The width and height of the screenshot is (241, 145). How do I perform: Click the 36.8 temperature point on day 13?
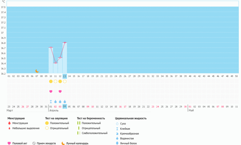click(x=65, y=42)
